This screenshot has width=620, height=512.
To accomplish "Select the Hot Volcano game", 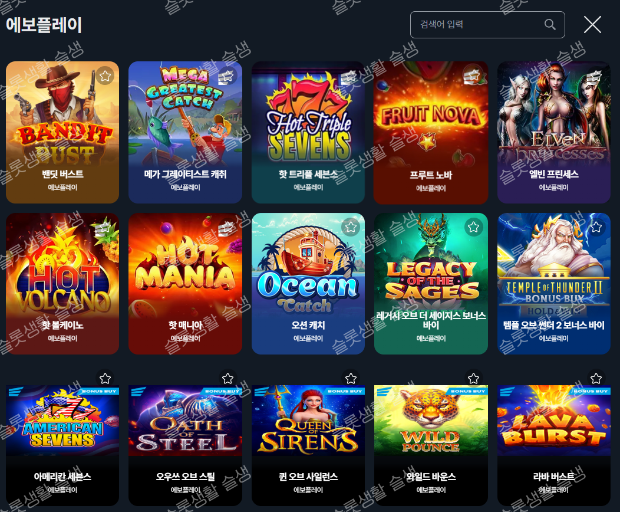I will tap(62, 283).
